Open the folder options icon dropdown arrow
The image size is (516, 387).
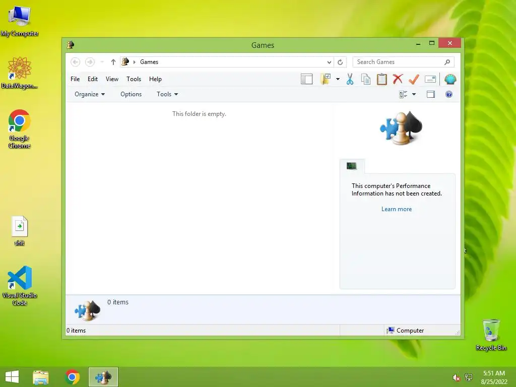[338, 79]
